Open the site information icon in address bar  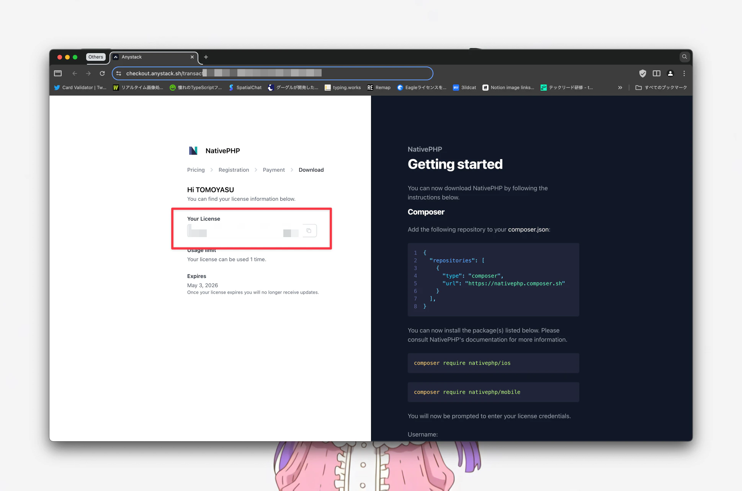tap(119, 73)
